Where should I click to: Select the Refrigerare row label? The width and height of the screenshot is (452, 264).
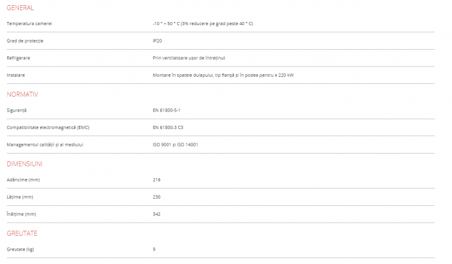pyautogui.click(x=19, y=58)
